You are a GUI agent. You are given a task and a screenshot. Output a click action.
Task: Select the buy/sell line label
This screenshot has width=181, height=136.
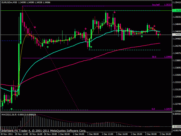(156, 5)
